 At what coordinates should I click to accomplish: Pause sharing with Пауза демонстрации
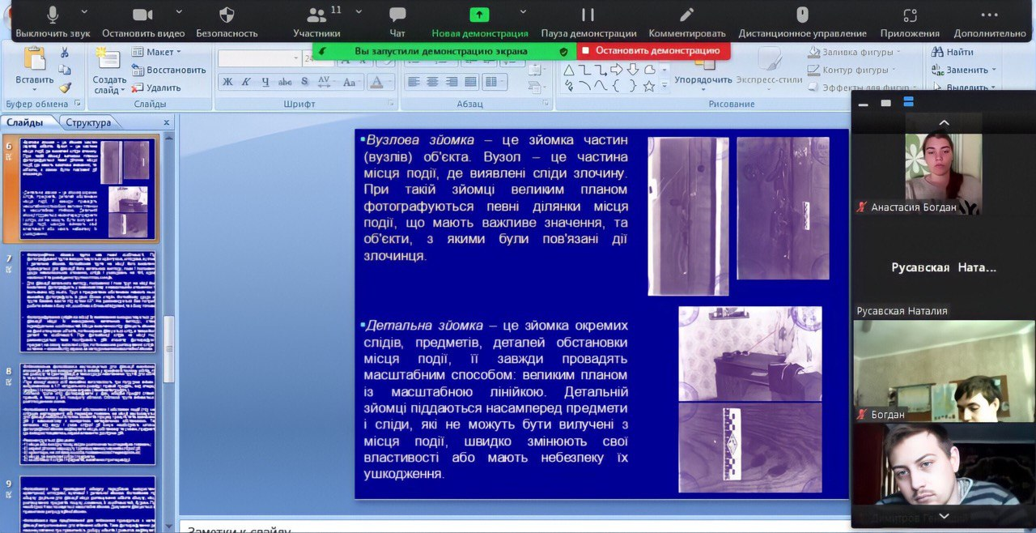(588, 22)
